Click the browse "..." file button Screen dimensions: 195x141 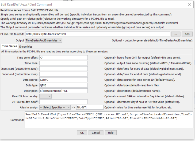click(175, 34)
